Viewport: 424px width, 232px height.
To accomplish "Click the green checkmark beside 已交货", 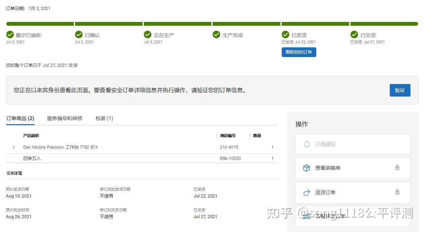I will coord(354,34).
